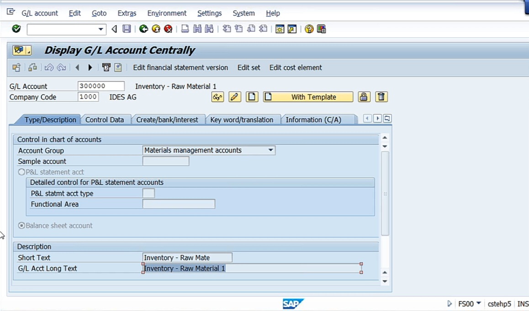The height and width of the screenshot is (311, 529).
Task: Jump to the First Page icon
Action: click(227, 29)
